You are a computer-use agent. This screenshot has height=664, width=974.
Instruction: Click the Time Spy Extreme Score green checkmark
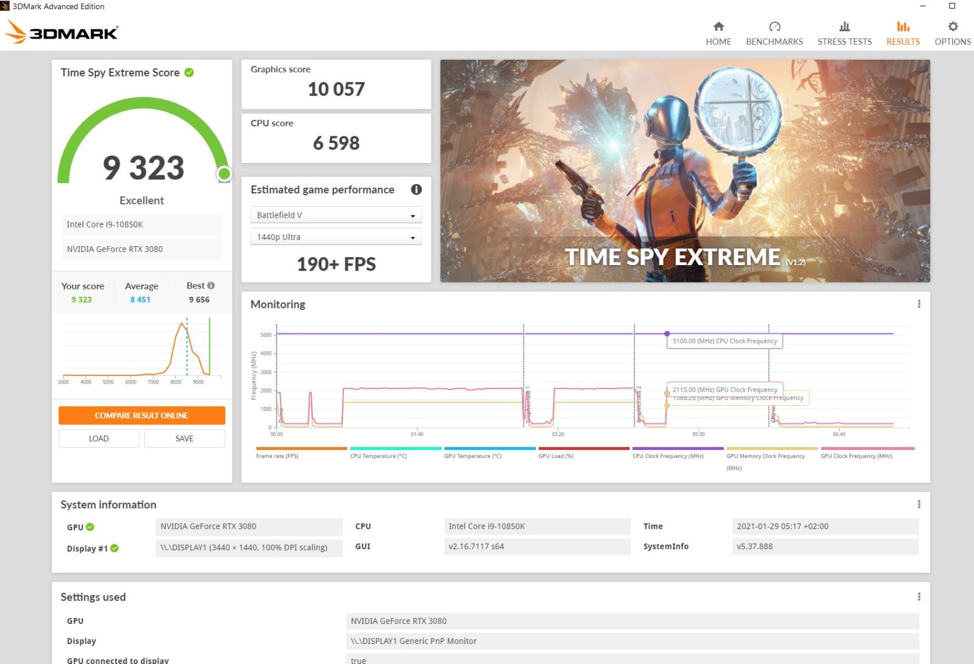click(x=189, y=72)
